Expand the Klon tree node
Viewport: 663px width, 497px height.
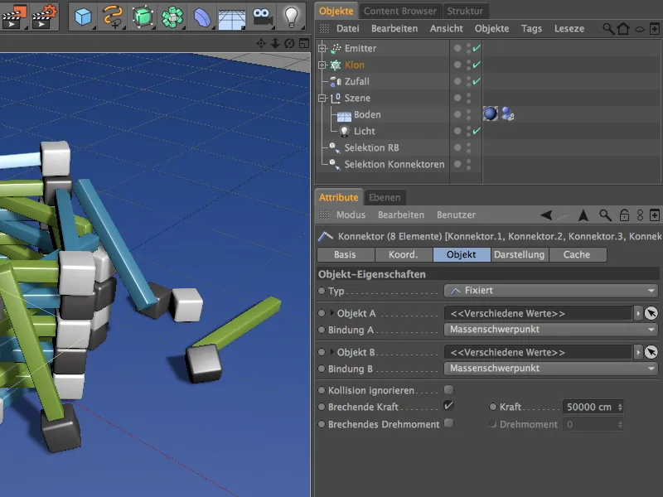click(322, 65)
